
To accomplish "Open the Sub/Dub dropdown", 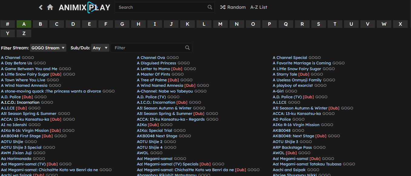I will click(100, 48).
